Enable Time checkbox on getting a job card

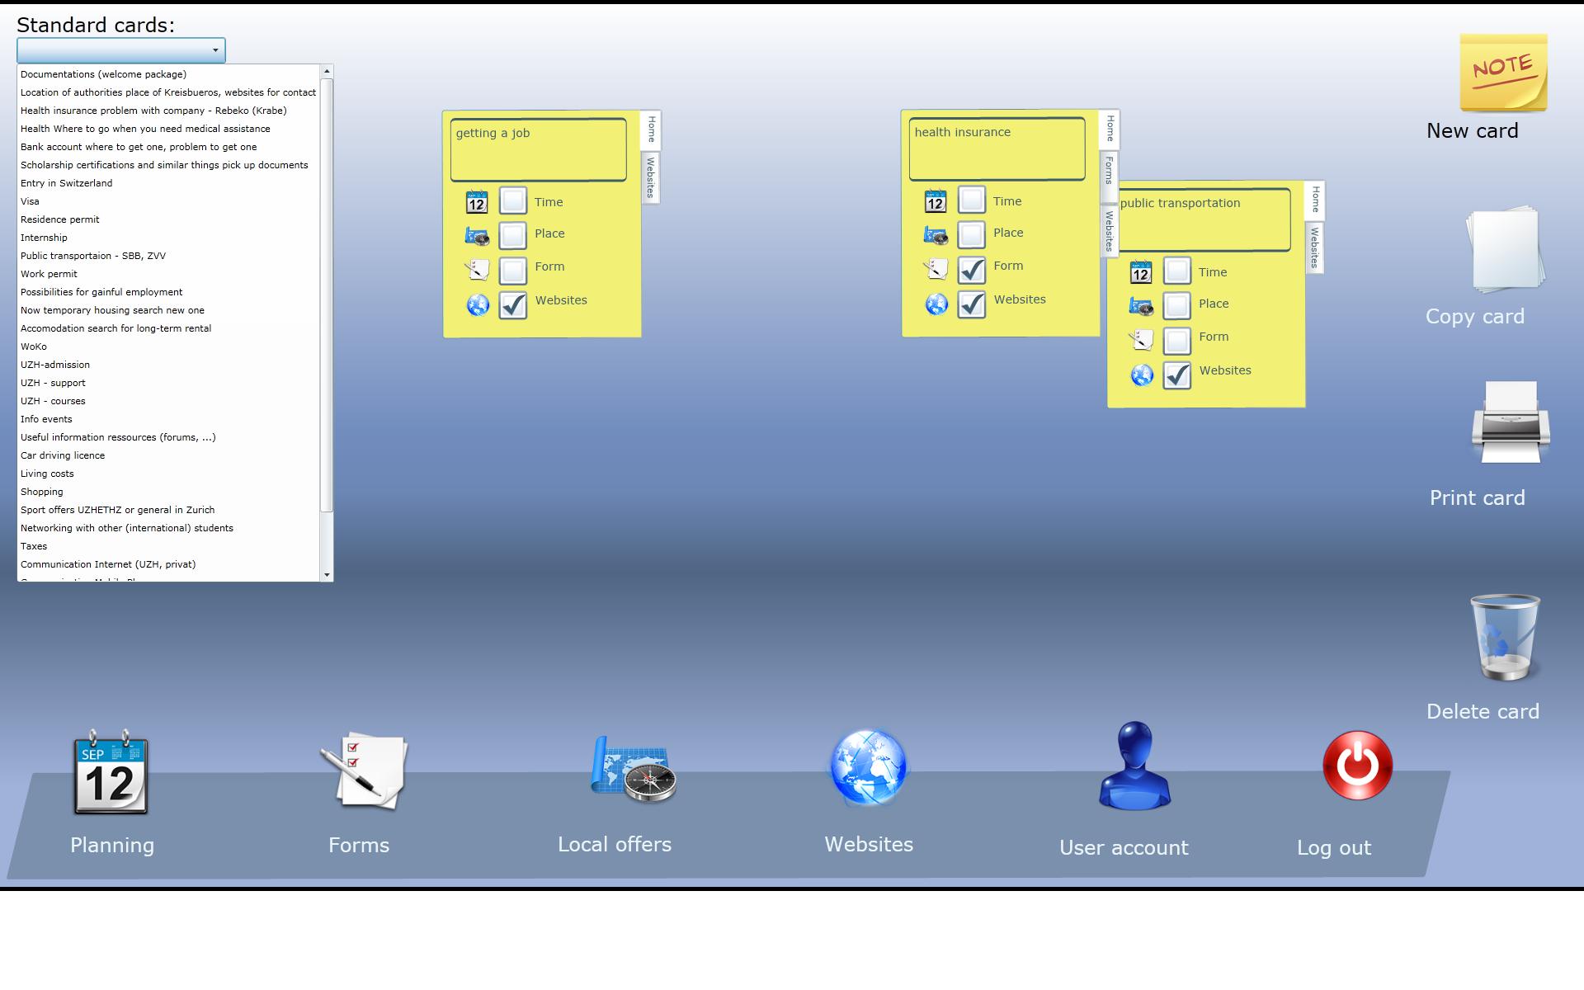[513, 200]
